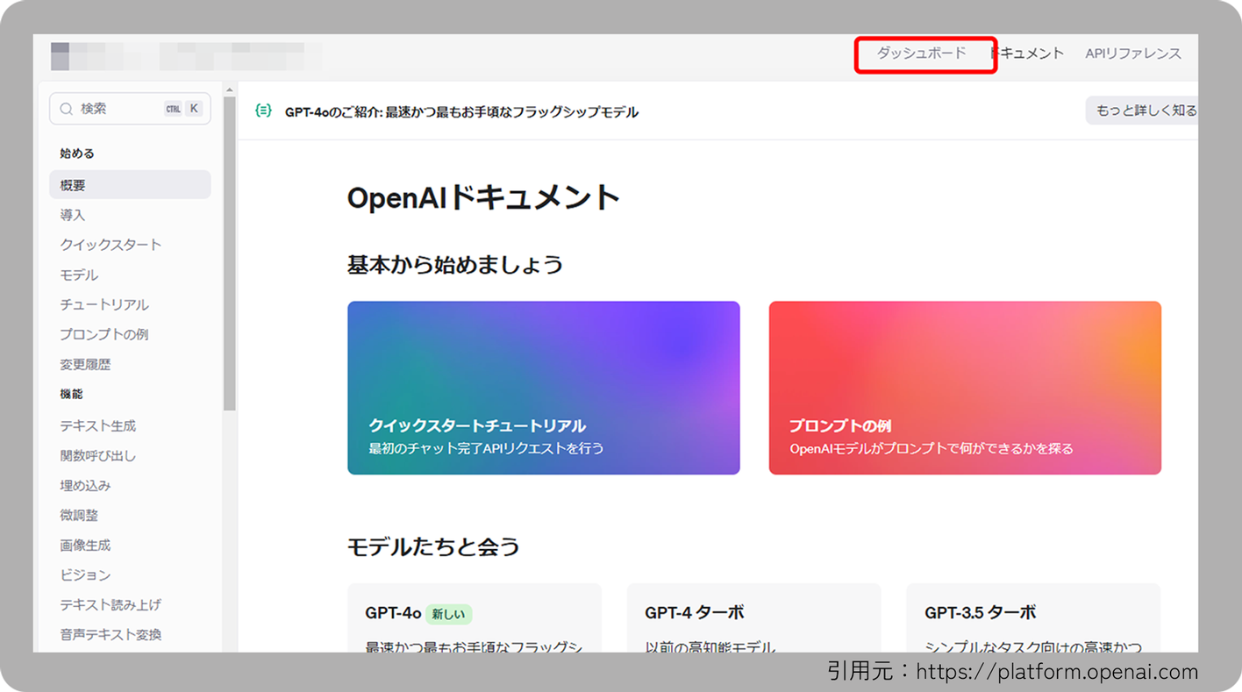
Task: Open the GPT-3.5 ターボ model card
Action: click(x=1033, y=618)
